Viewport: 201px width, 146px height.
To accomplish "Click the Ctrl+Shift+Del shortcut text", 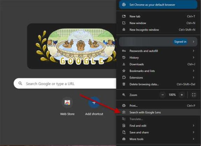I will (x=186, y=84).
